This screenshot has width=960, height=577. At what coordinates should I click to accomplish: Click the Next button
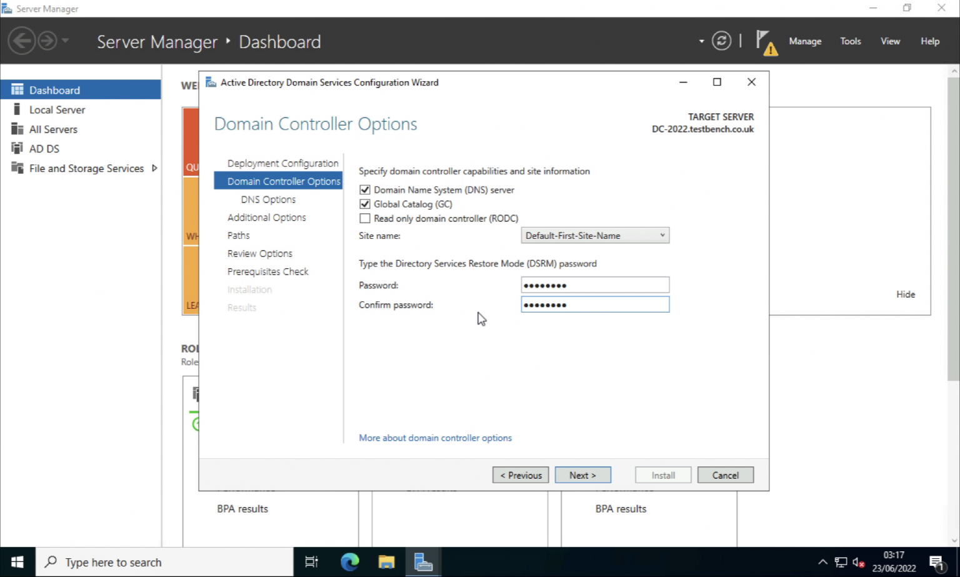pos(582,475)
